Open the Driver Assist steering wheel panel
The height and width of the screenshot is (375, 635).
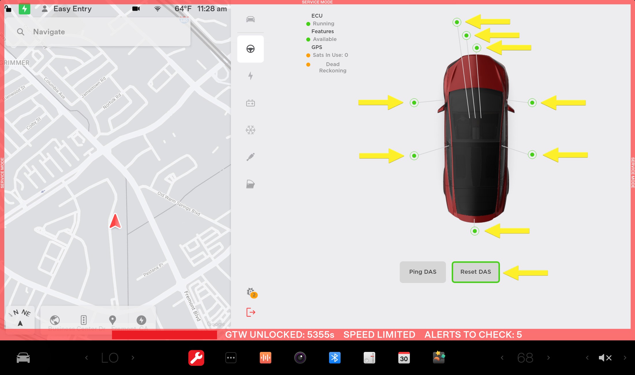250,49
